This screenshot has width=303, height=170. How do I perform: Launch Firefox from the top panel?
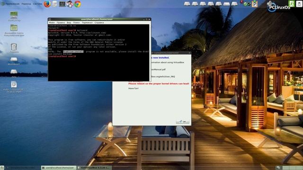(47, 4)
